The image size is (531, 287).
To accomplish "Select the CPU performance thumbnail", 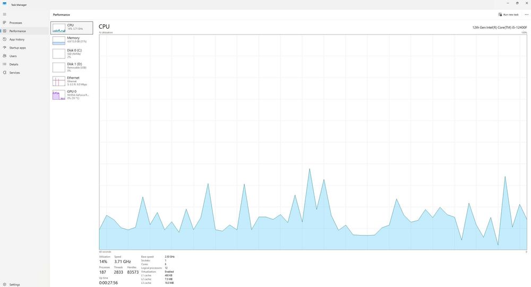I will 72,28.
